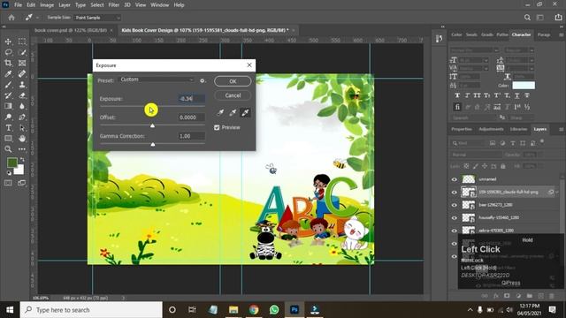Viewport: 566px width, 318px height.
Task: Switch to the Adjustments tab
Action: [x=491, y=129]
